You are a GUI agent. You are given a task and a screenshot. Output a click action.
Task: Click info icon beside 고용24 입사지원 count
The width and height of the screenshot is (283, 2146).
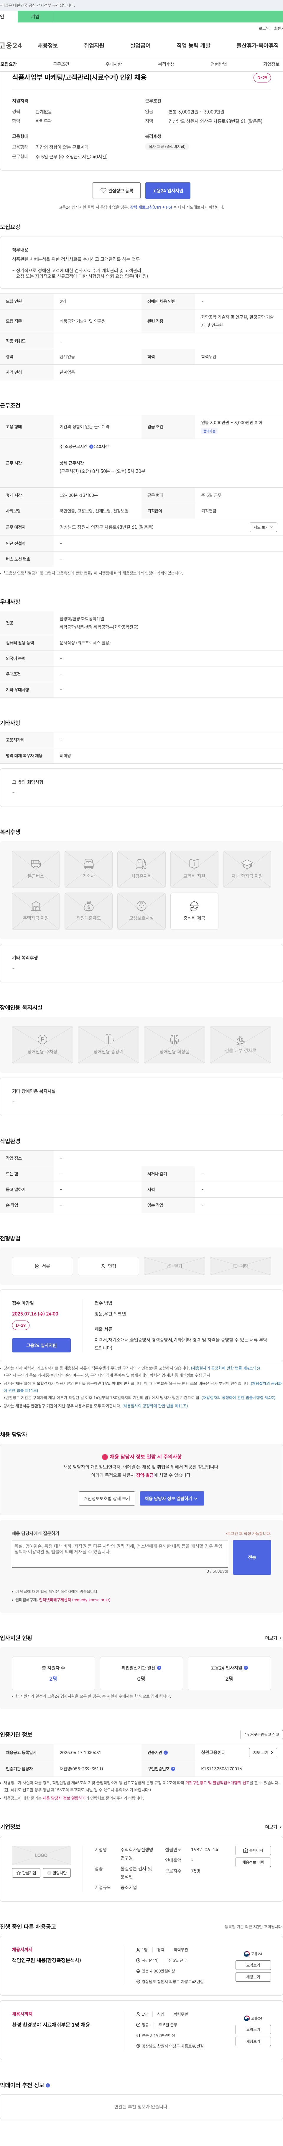click(x=246, y=1668)
